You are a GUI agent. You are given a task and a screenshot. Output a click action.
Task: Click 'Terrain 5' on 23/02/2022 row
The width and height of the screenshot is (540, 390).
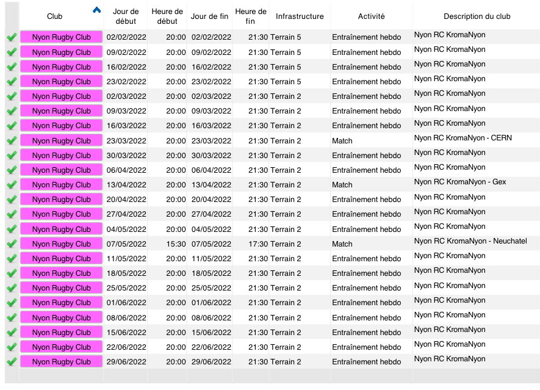(286, 82)
